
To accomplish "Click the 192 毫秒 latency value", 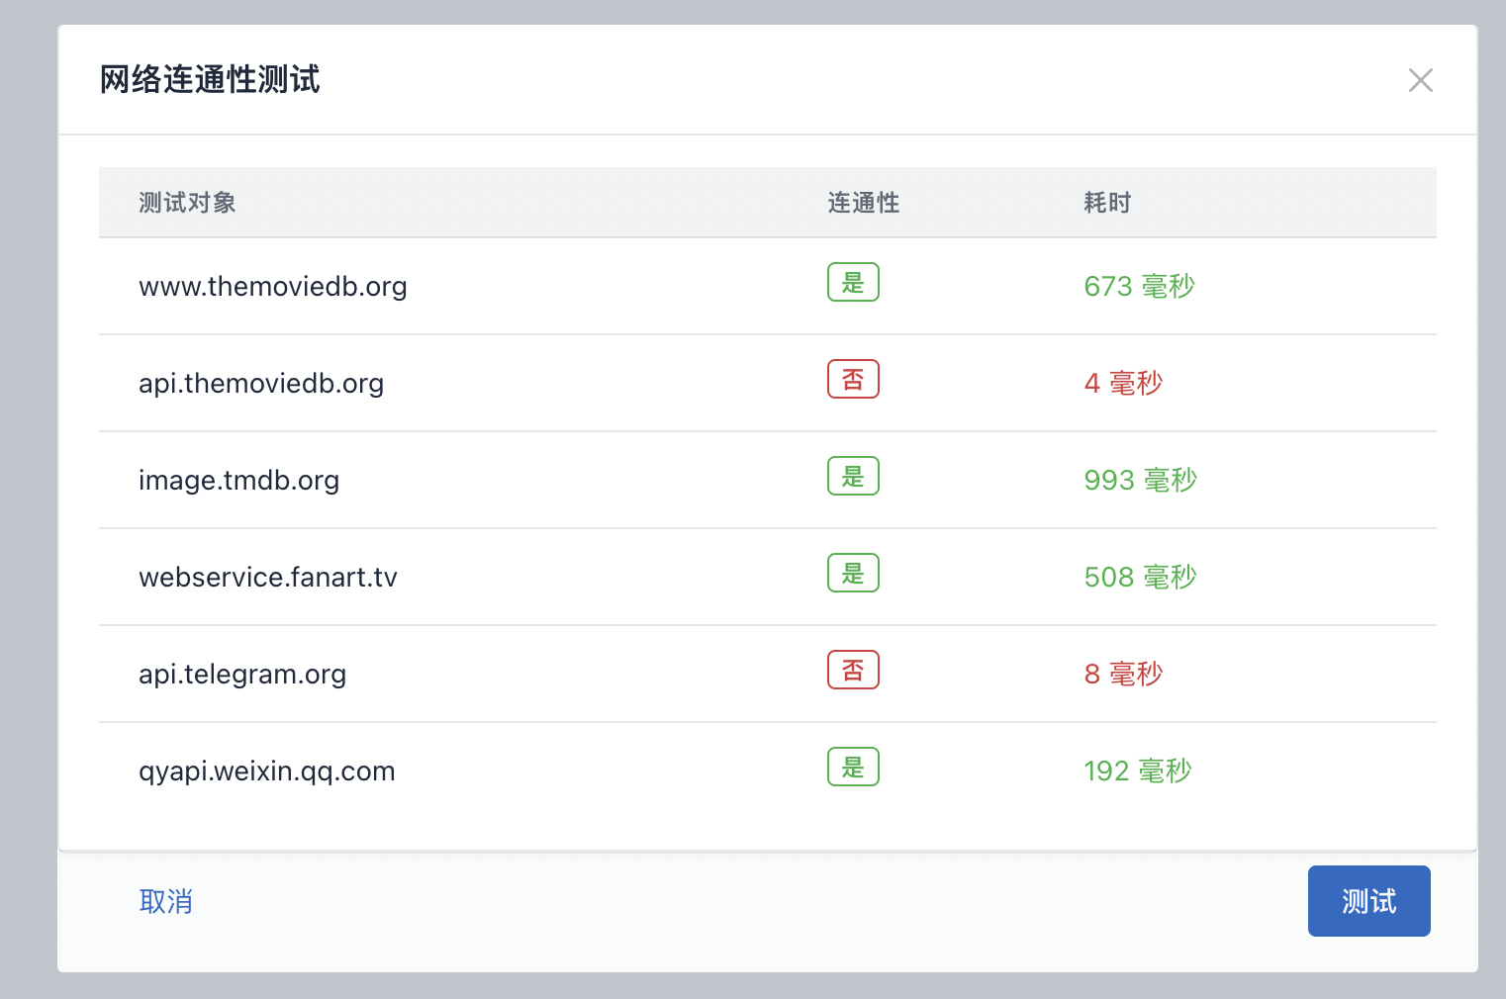I will 1138,771.
